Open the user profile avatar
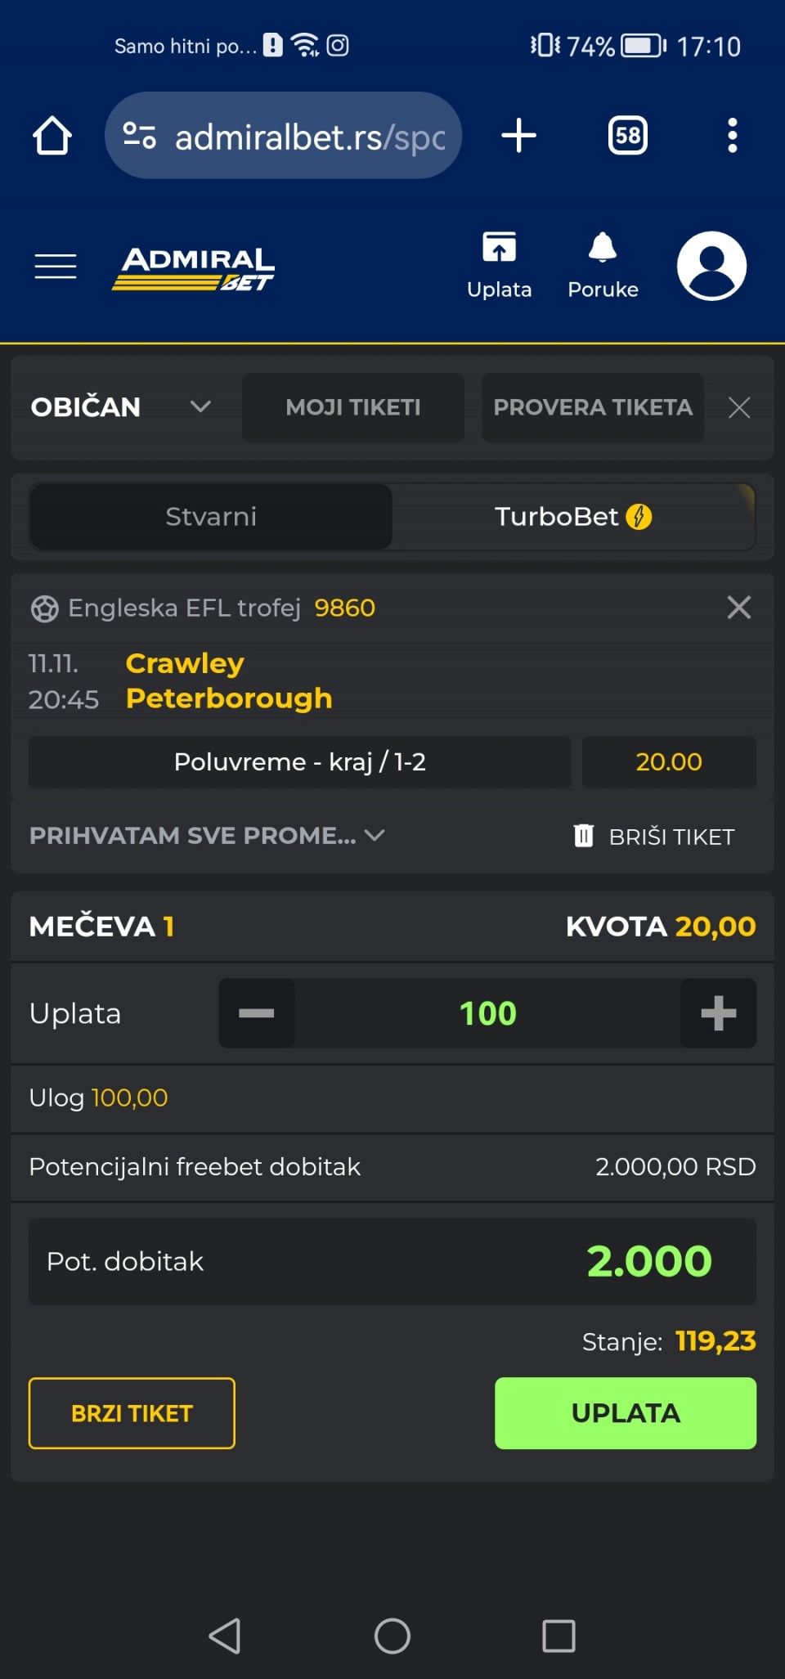 click(x=711, y=266)
